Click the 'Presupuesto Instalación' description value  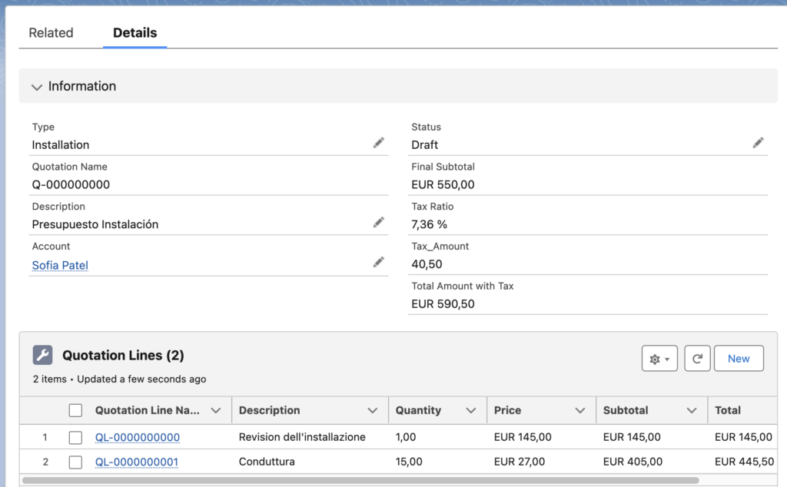tap(95, 224)
